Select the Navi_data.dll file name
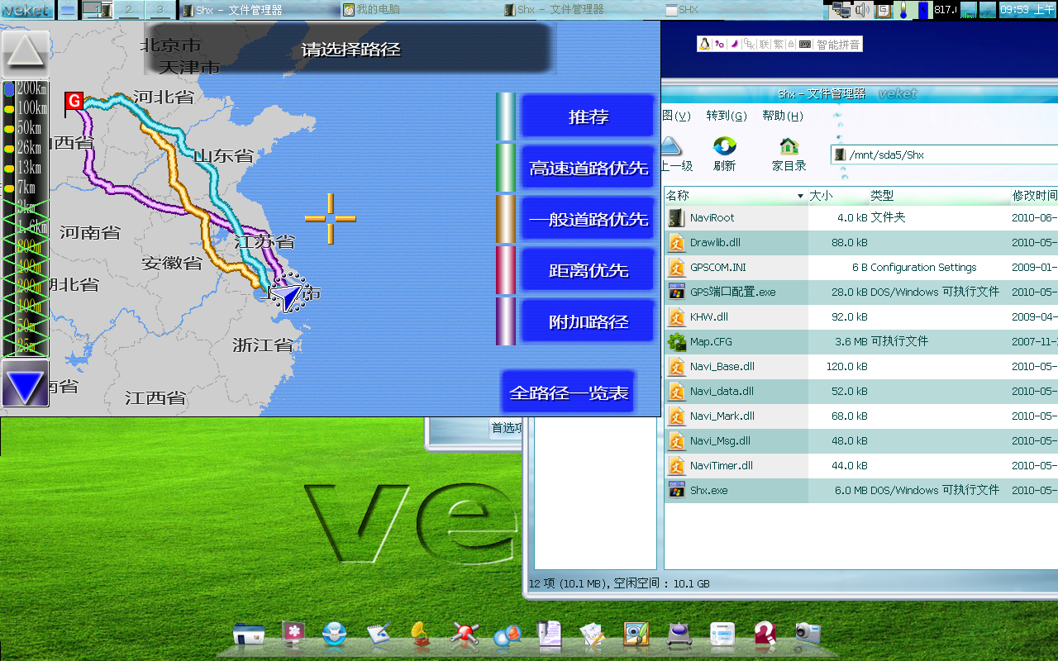The height and width of the screenshot is (661, 1058). [x=722, y=392]
